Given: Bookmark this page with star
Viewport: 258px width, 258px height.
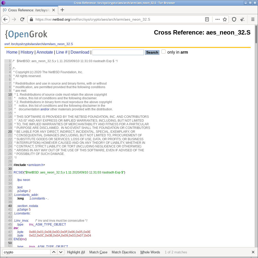Looking at the screenshot, I should click(225, 19).
